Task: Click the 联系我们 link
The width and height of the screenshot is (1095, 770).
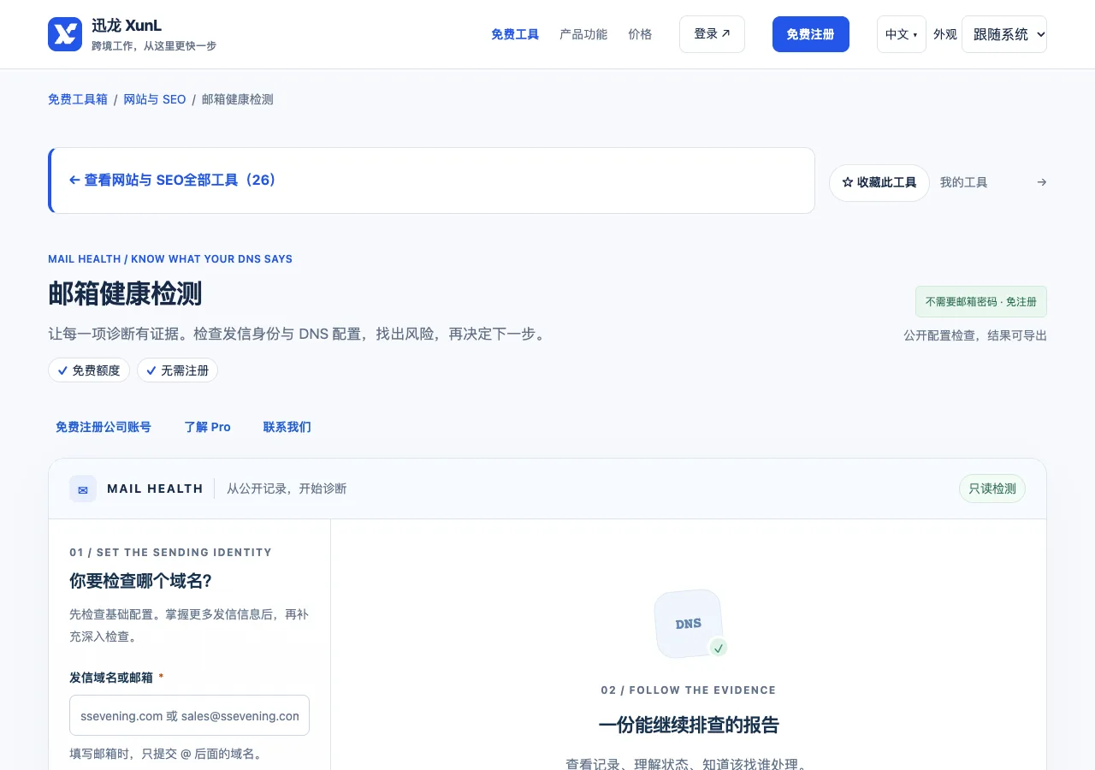Action: [x=287, y=427]
